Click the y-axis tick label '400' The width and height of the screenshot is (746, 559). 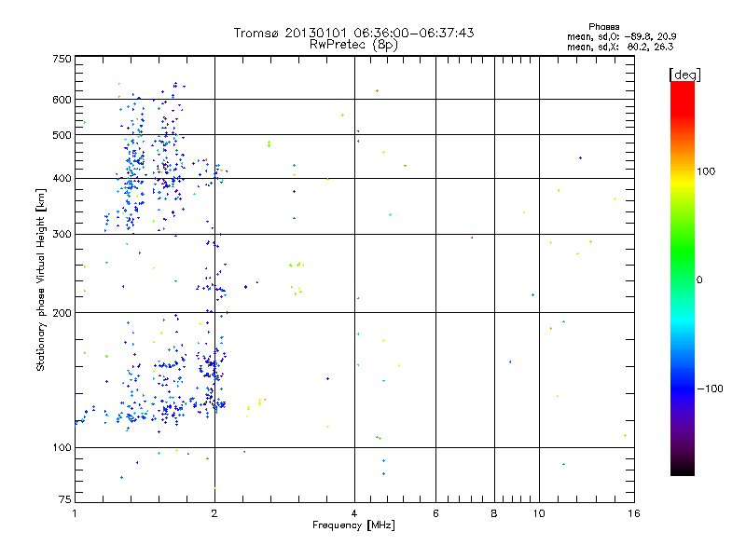click(x=62, y=179)
